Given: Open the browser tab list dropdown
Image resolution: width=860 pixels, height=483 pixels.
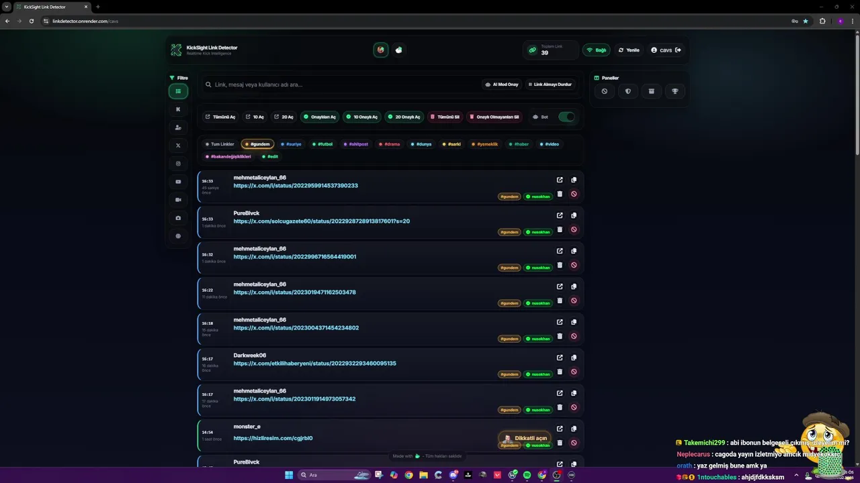Looking at the screenshot, I should (x=7, y=7).
